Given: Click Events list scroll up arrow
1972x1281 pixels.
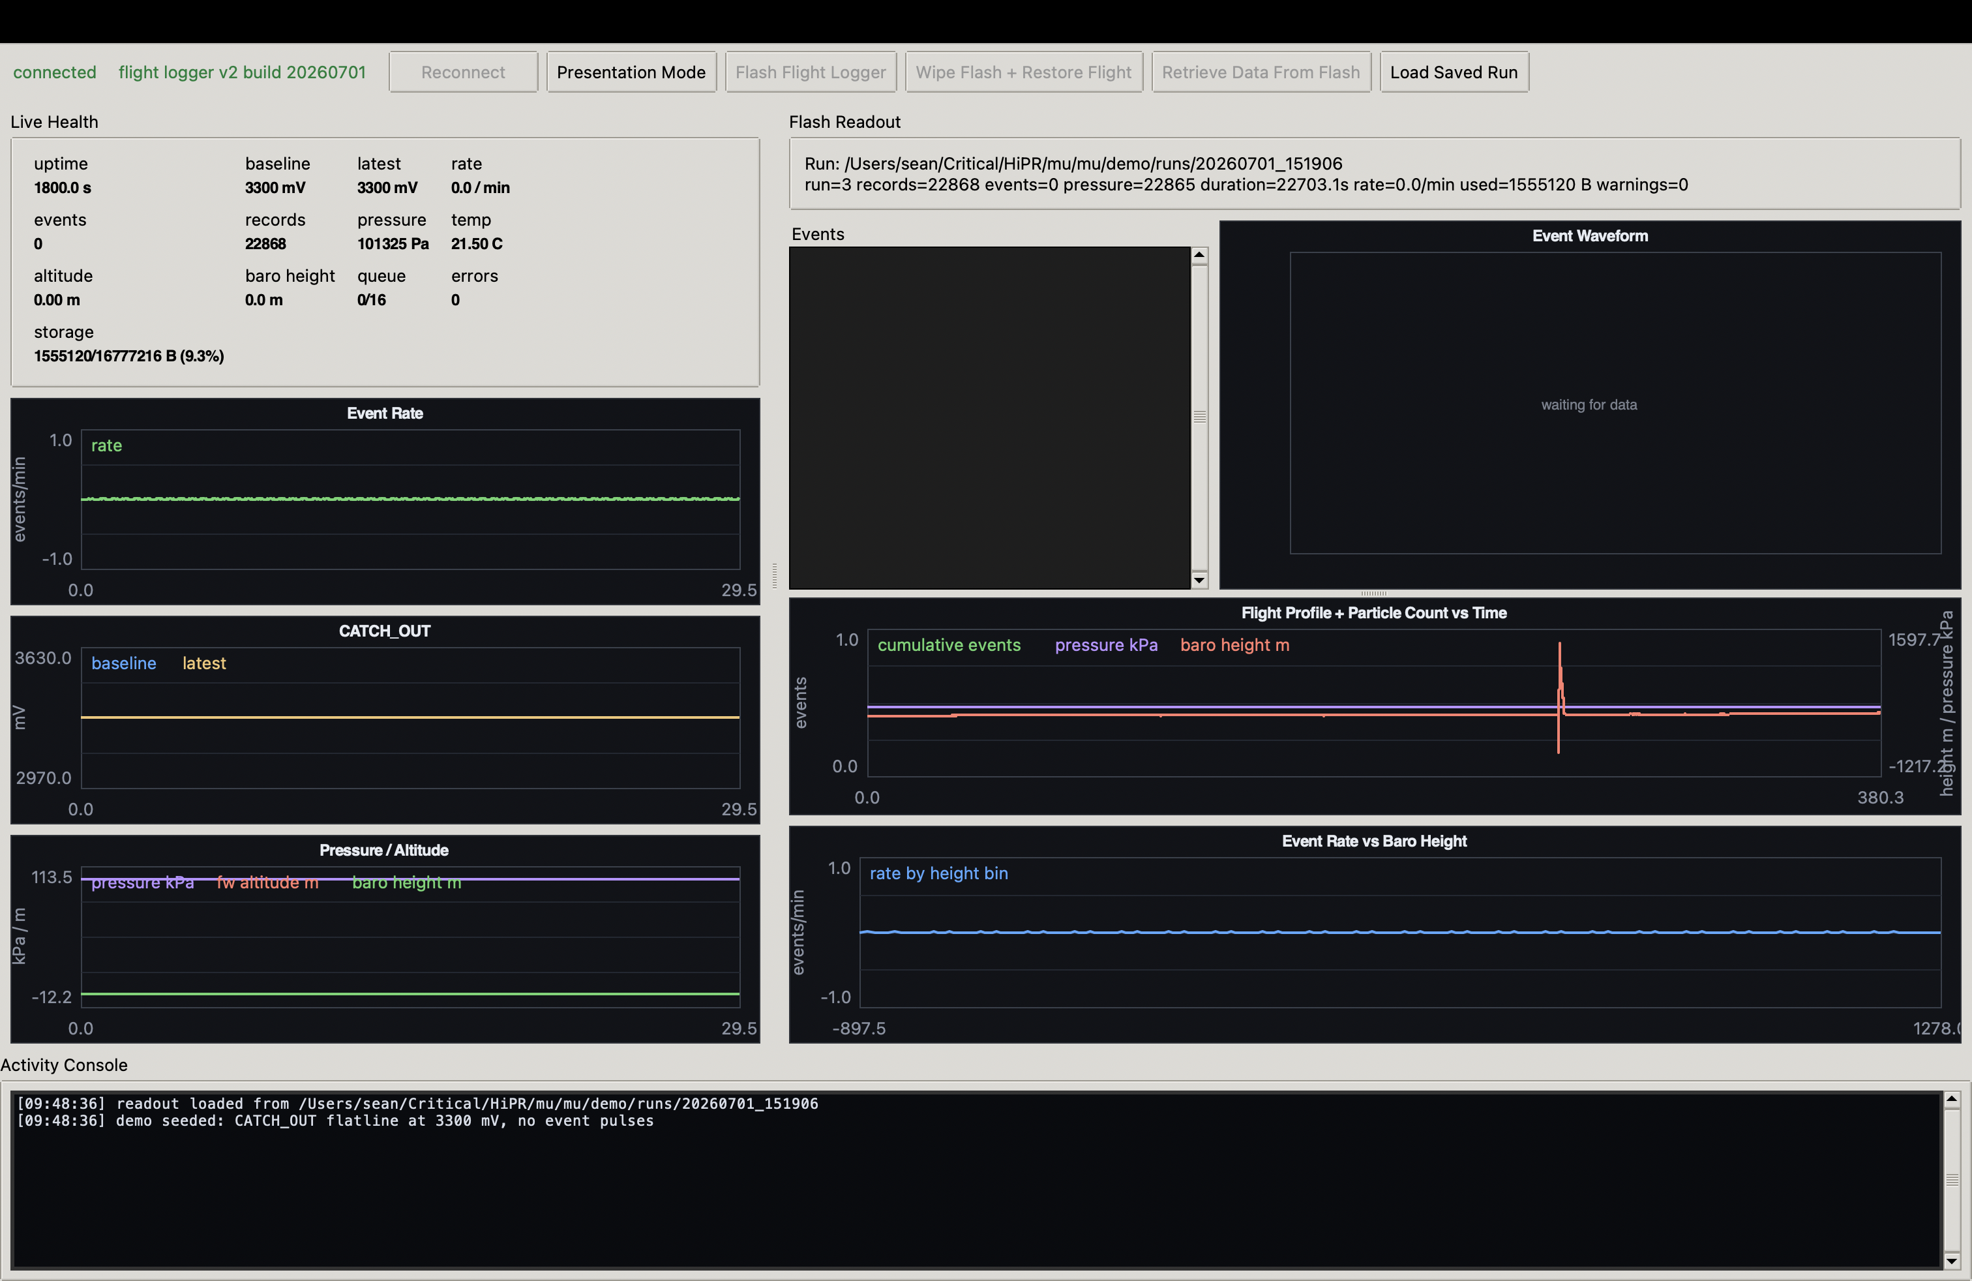Looking at the screenshot, I should pyautogui.click(x=1199, y=256).
